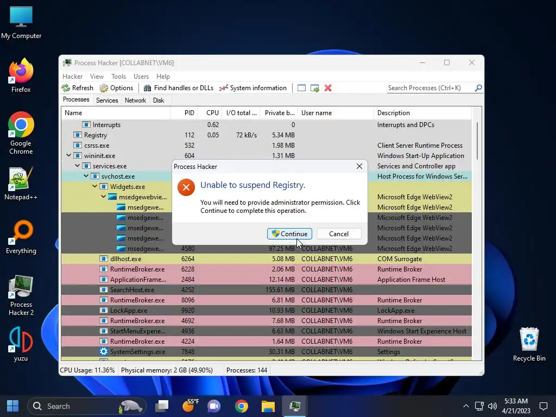
Task: Sort by the CPU column header
Action: click(210, 113)
